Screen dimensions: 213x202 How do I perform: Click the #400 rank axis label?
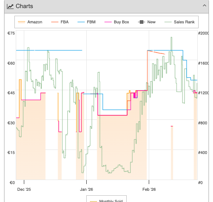pyautogui.click(x=203, y=153)
